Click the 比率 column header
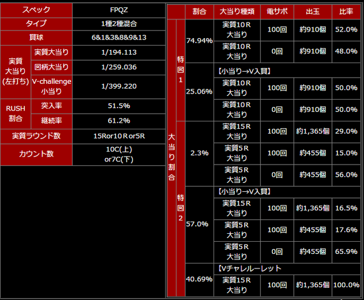The image size is (364, 300). 346,12
